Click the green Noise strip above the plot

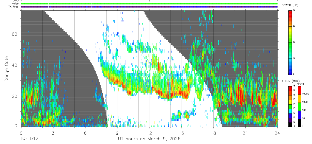149,4
